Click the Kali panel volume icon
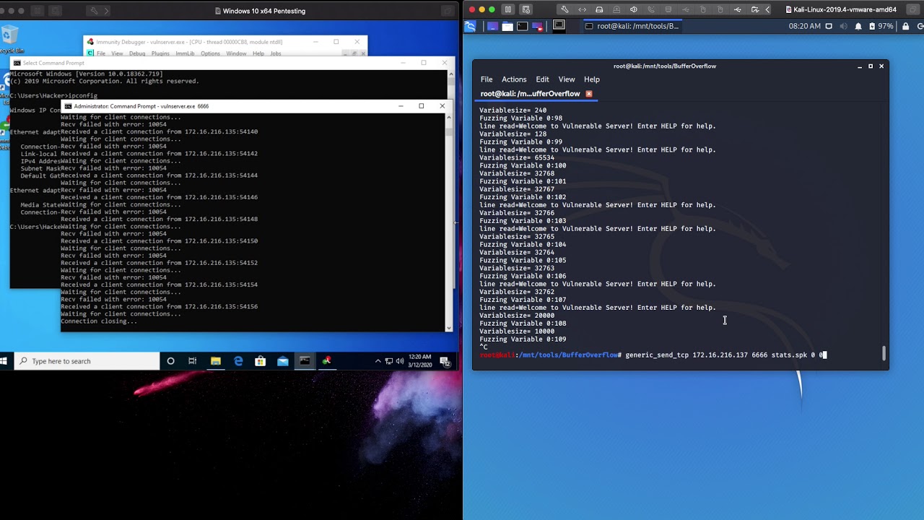The height and width of the screenshot is (520, 924). coord(843,26)
